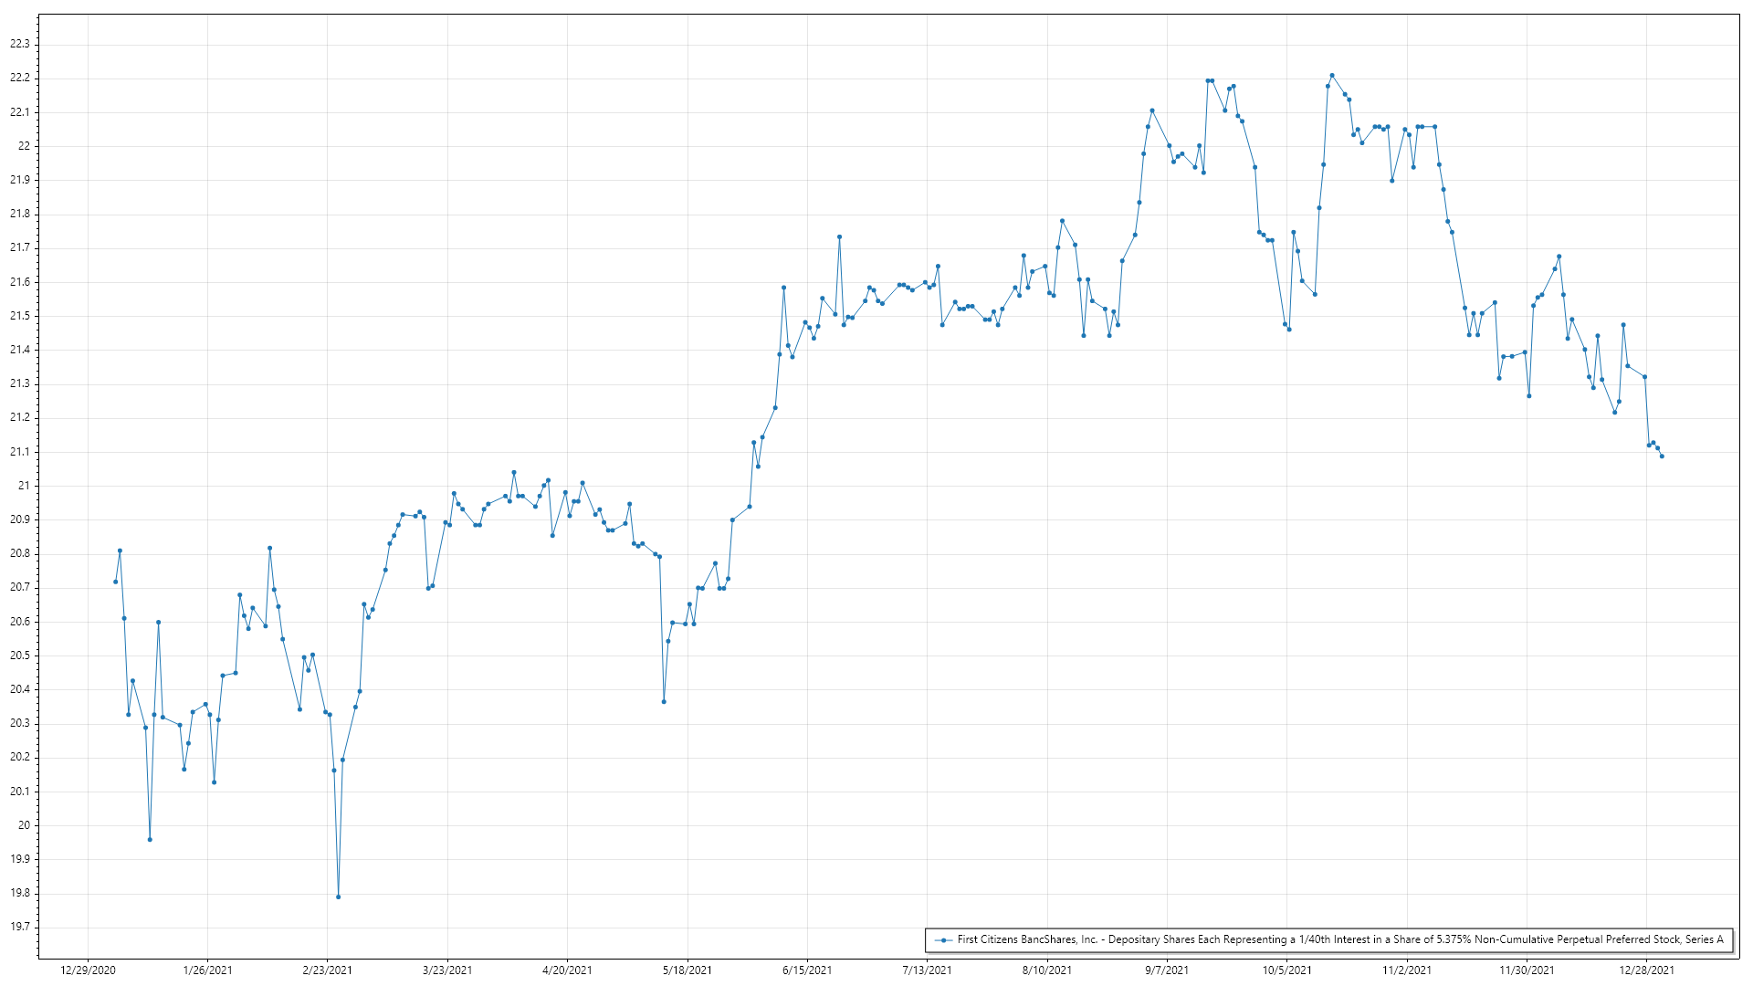Click the 11/2/2021 x-axis date label
The height and width of the screenshot is (986, 1753).
point(1406,970)
